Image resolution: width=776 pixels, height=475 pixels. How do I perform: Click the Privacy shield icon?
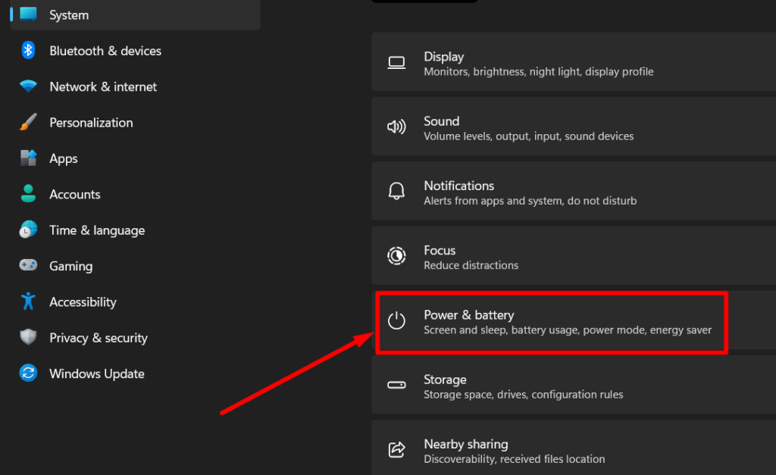pyautogui.click(x=28, y=337)
